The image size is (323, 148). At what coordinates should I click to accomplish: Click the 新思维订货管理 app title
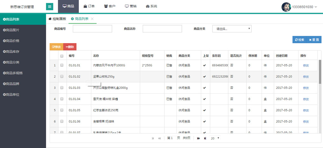tap(22, 7)
